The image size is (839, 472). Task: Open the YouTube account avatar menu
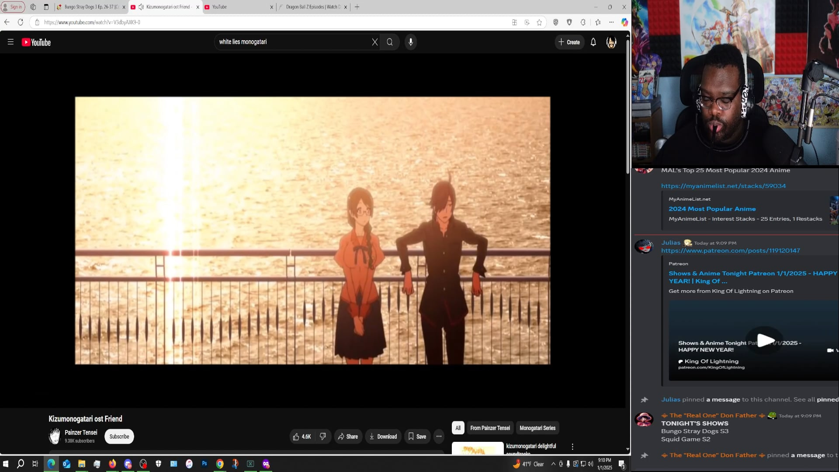pyautogui.click(x=611, y=42)
